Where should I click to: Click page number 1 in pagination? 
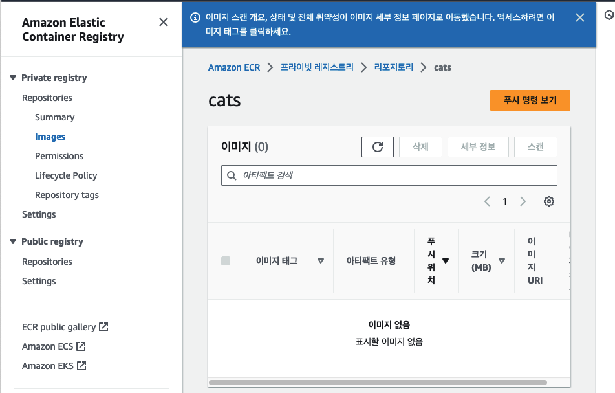click(x=505, y=201)
